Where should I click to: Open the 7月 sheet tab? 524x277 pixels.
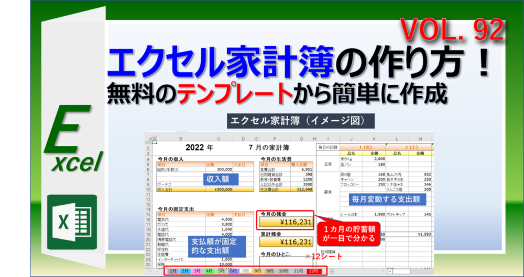pos(246,271)
